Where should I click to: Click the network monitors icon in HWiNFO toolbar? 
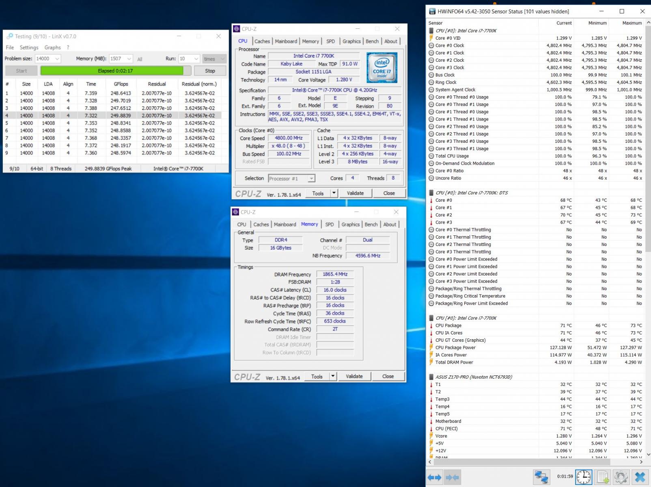coord(541,477)
